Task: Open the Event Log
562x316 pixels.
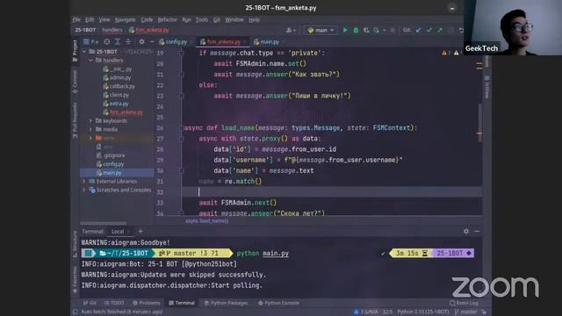Action: [464, 303]
